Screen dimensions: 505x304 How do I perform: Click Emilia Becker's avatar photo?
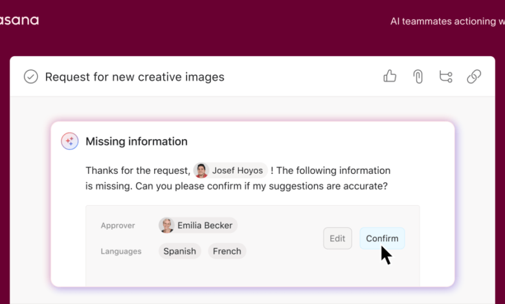point(166,225)
